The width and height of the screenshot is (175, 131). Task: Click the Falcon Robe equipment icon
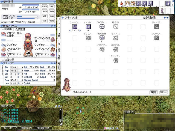click(x=4, y=50)
